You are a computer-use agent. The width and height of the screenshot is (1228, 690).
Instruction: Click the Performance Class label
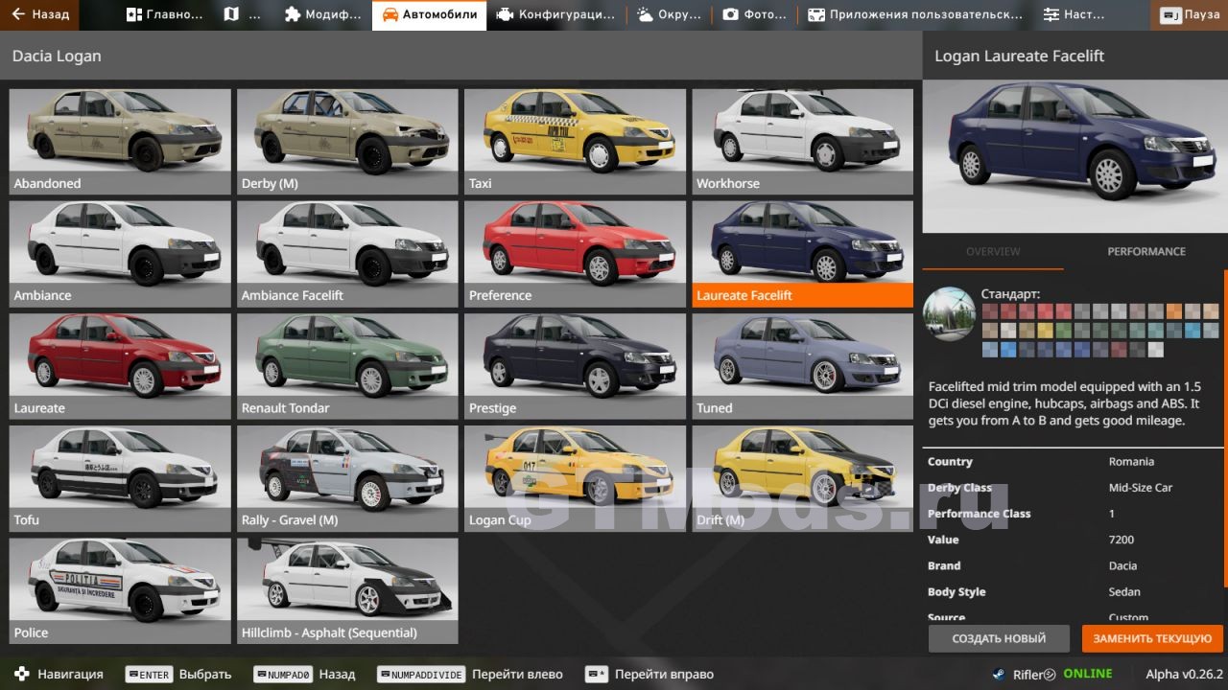point(979,514)
